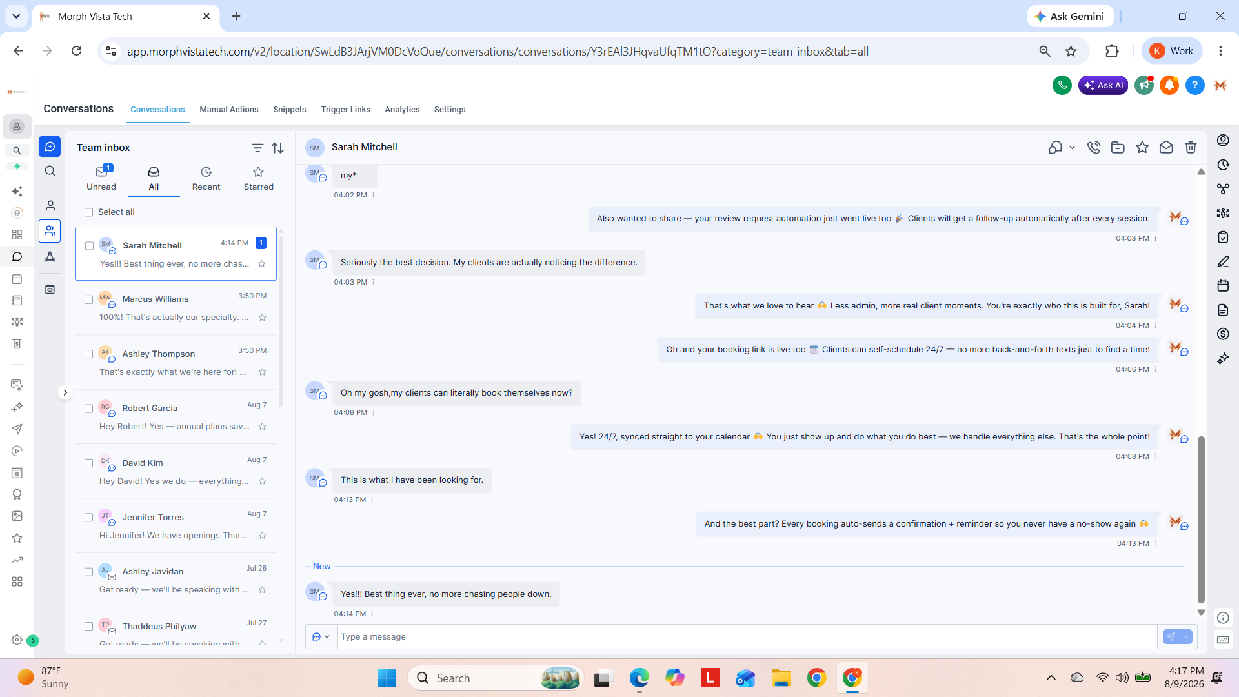Select David Kim conversation checkbox
1239x697 pixels.
89,463
